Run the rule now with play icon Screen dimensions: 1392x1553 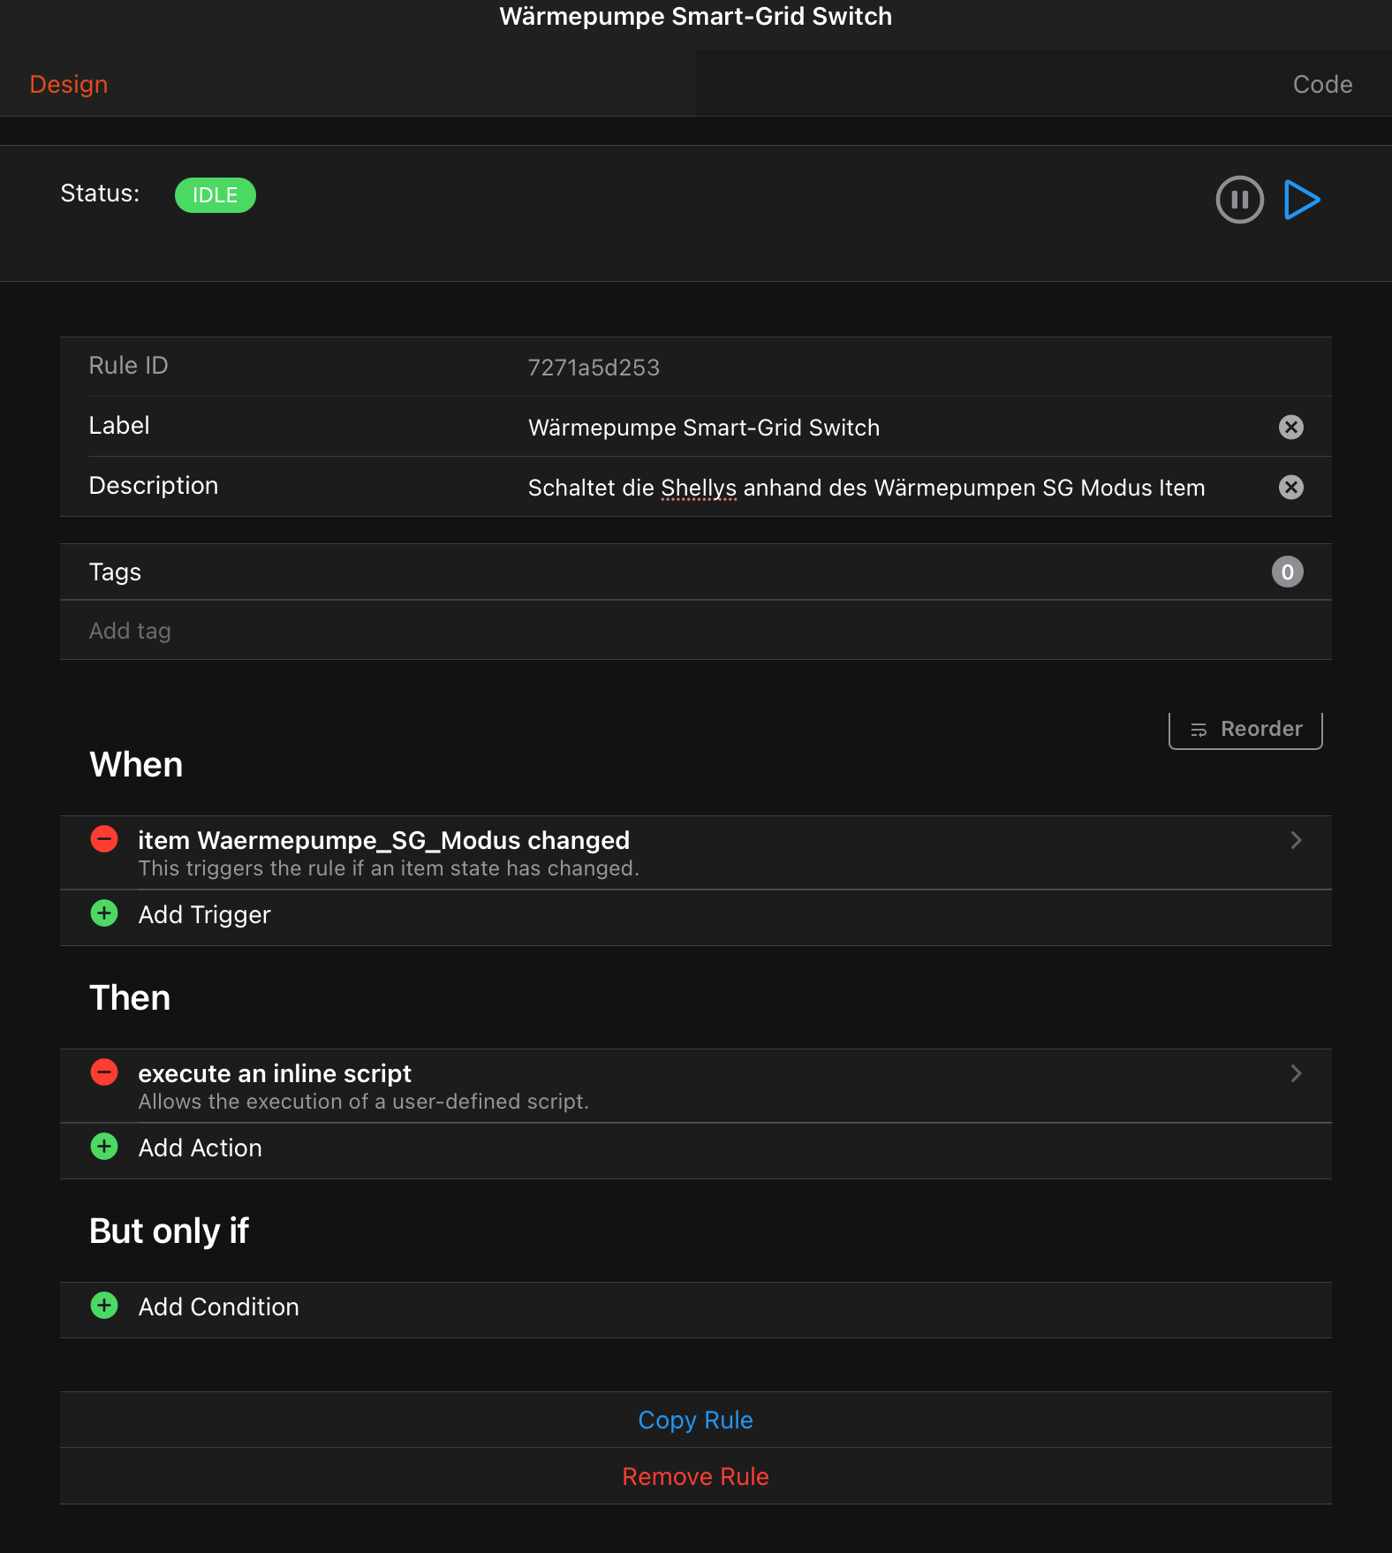point(1302,200)
